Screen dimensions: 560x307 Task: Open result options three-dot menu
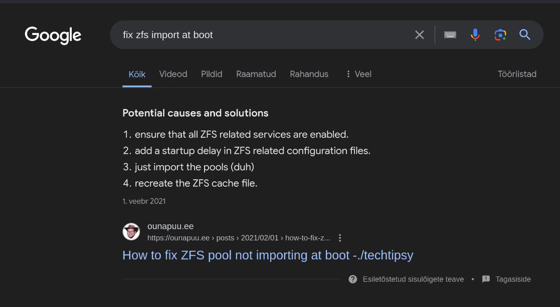[x=340, y=238]
